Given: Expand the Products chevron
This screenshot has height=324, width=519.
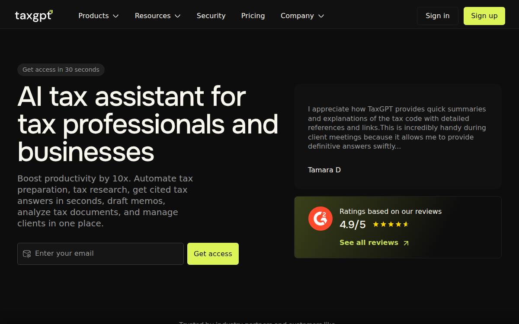Looking at the screenshot, I should (x=115, y=16).
